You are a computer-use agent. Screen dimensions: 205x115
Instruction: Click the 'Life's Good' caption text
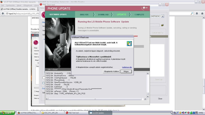[53, 69]
